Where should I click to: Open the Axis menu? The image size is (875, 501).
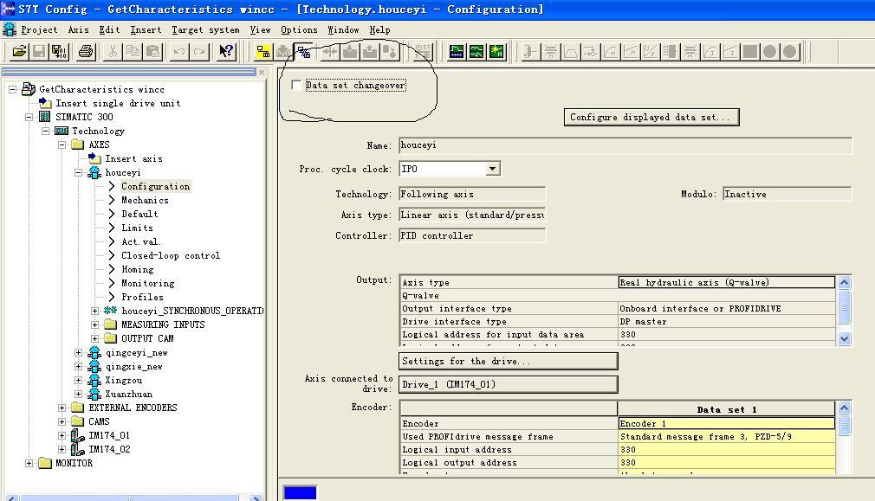click(x=78, y=30)
